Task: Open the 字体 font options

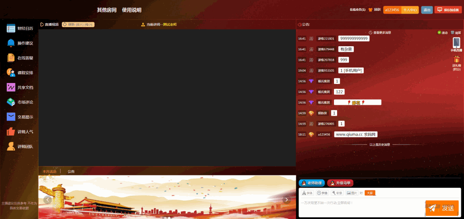Action: (307, 193)
